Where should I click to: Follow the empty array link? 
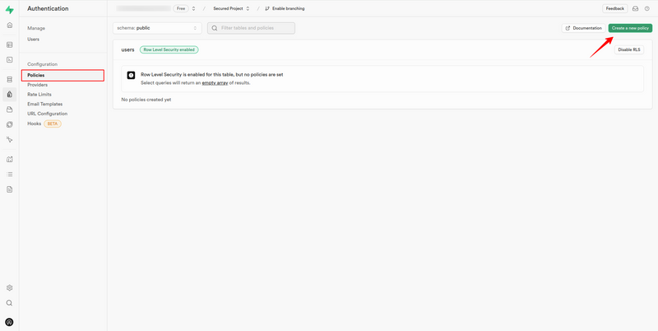coord(215,83)
